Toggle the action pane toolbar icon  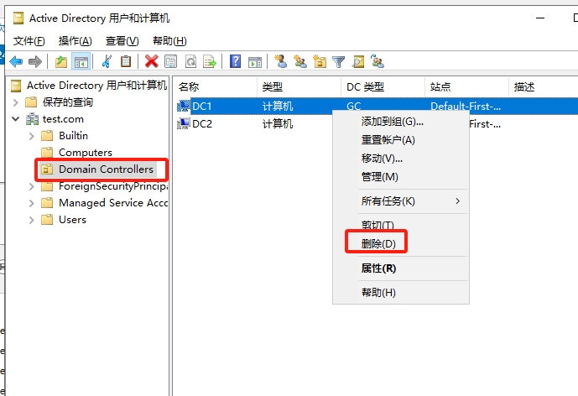pos(255,61)
